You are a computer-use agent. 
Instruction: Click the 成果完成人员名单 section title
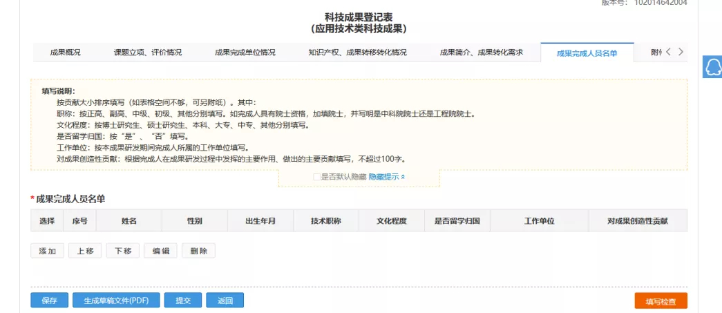point(70,199)
